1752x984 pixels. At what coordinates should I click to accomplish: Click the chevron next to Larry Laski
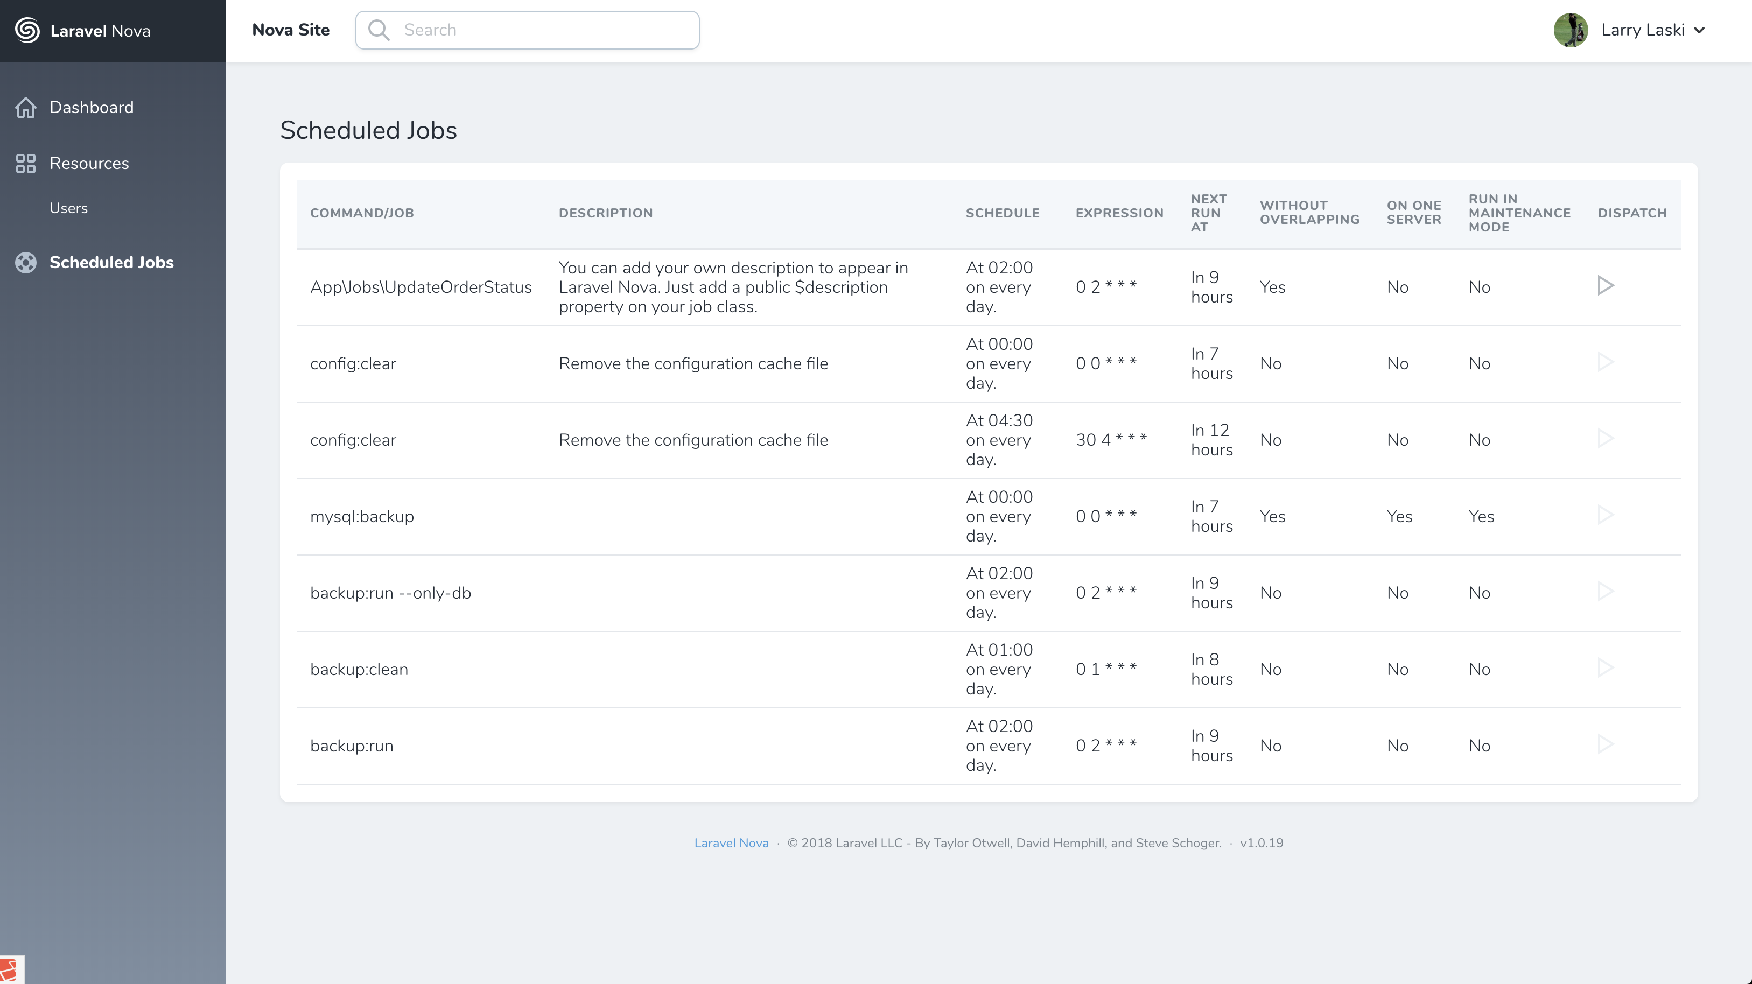pyautogui.click(x=1699, y=31)
